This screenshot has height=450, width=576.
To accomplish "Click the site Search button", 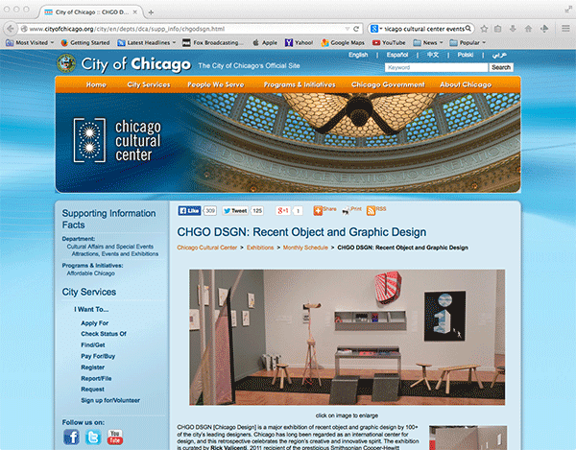I will coord(501,67).
